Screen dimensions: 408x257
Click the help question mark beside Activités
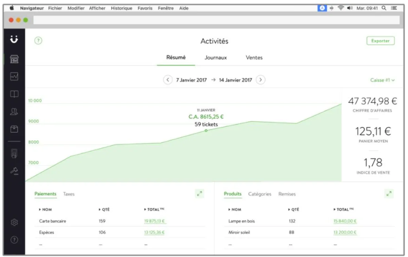(x=38, y=41)
